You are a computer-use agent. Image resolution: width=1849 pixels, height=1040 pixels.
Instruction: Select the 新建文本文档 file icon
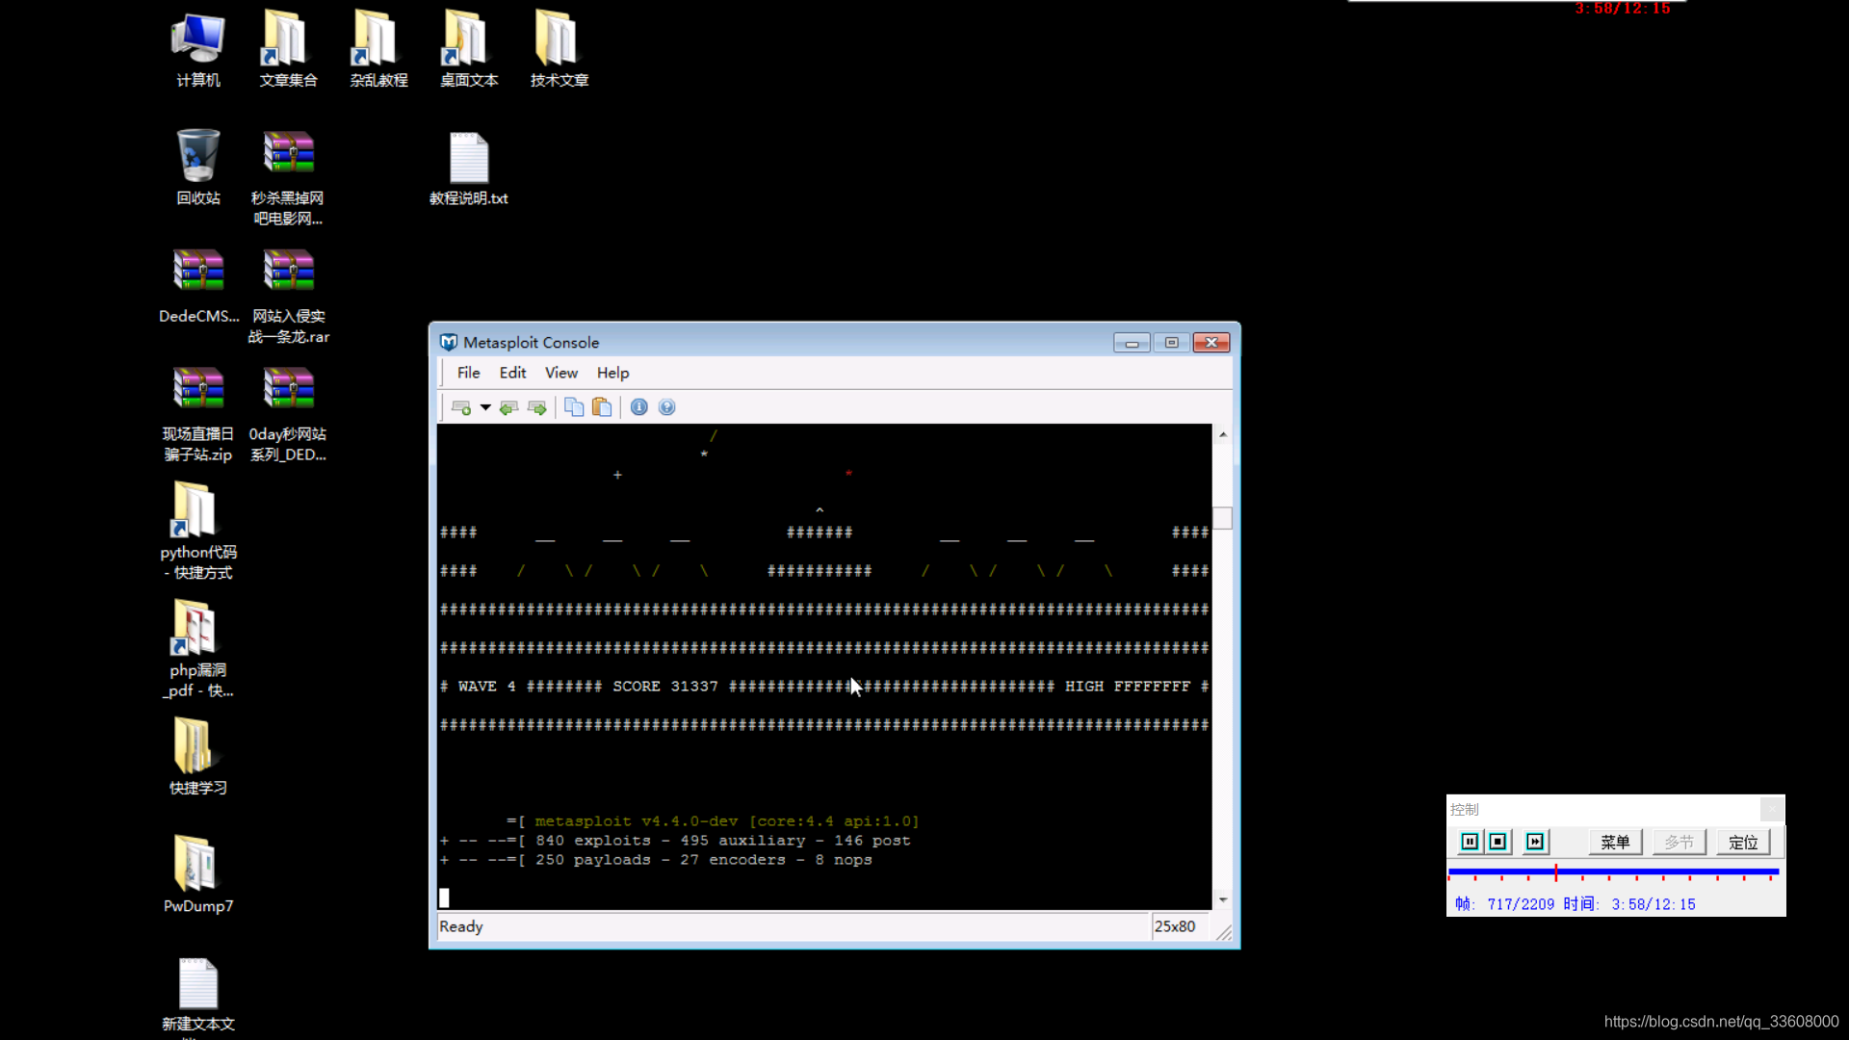[198, 997]
